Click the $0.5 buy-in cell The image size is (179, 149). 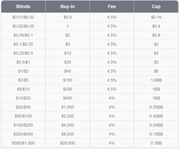(68, 17)
